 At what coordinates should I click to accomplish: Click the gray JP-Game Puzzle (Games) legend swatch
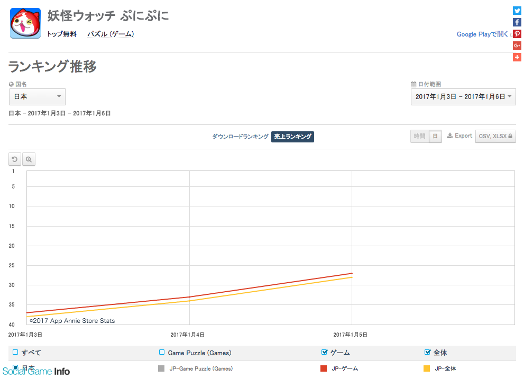pos(161,368)
